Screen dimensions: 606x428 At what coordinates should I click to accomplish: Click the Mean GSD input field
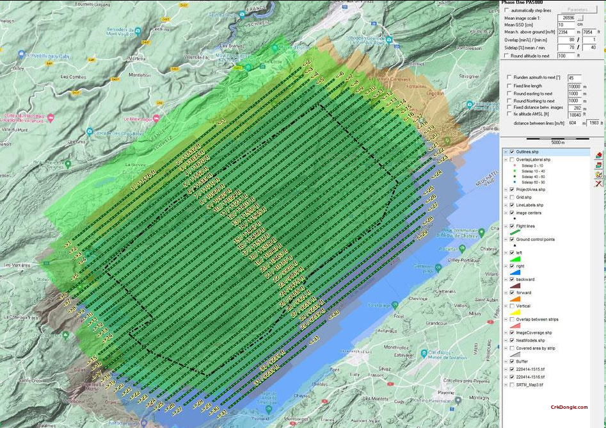coord(567,25)
